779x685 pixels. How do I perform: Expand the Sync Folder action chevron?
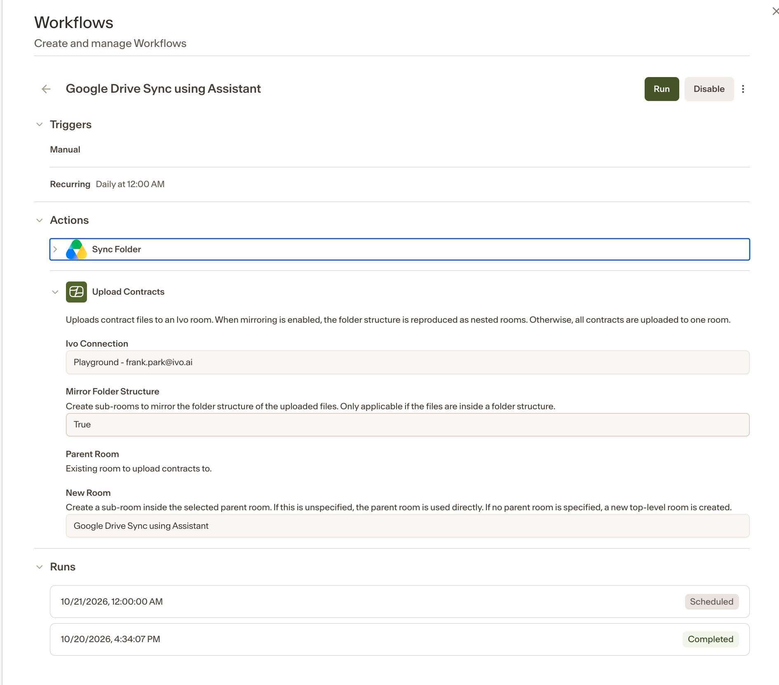tap(55, 249)
